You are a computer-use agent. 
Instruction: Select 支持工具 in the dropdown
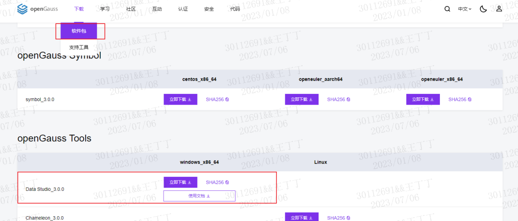click(79, 47)
